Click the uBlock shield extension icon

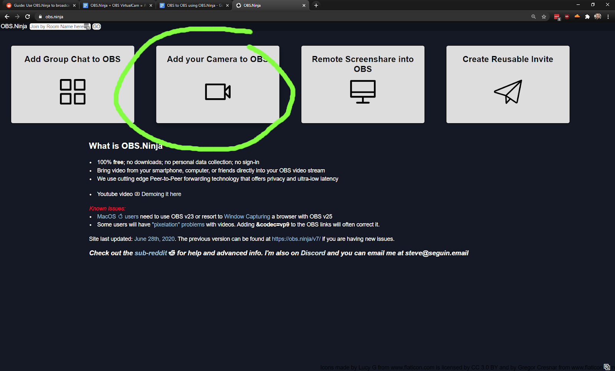pyautogui.click(x=567, y=16)
